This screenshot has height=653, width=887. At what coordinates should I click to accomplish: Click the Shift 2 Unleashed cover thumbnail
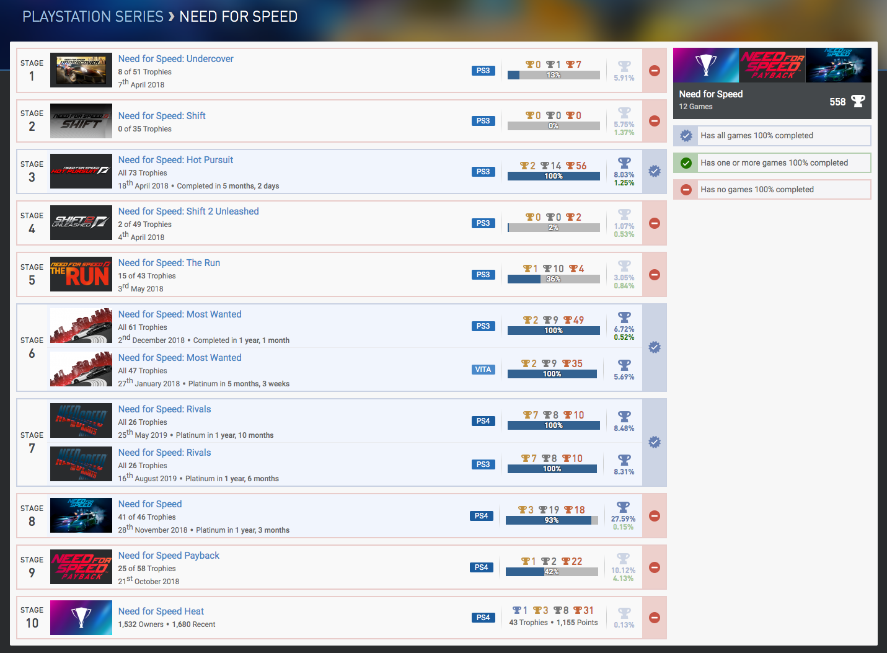(81, 223)
